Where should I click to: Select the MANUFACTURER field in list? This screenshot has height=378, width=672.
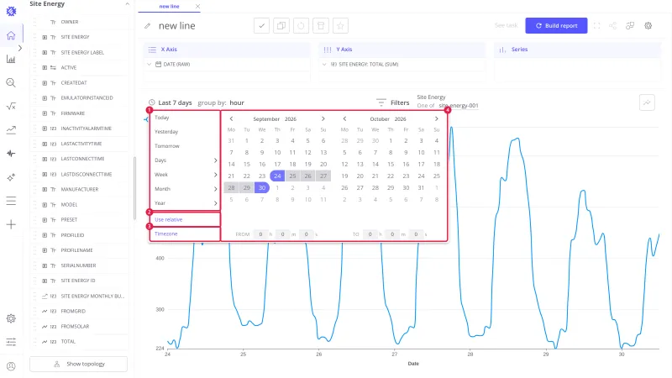point(80,190)
